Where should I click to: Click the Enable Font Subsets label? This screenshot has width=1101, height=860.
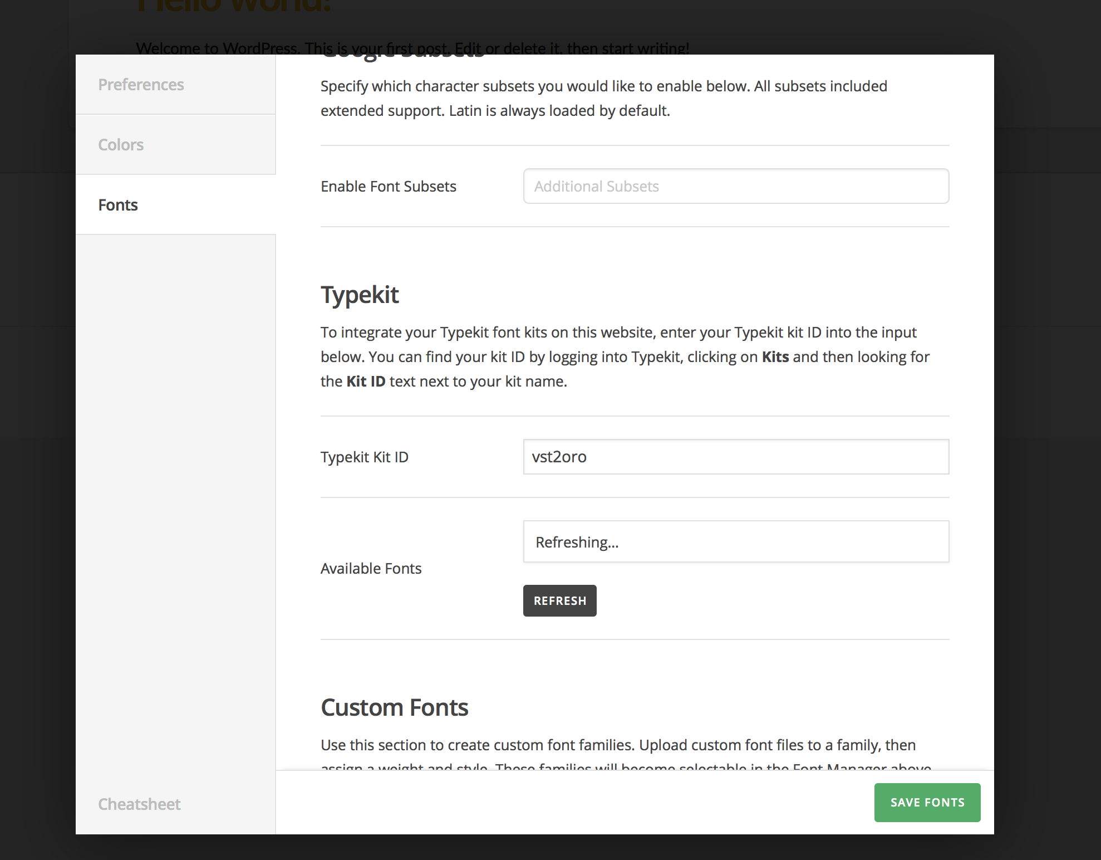coord(388,186)
